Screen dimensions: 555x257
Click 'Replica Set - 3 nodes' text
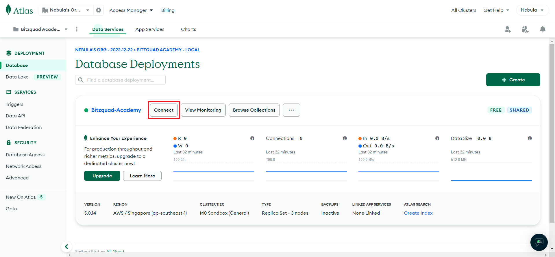pyautogui.click(x=285, y=213)
